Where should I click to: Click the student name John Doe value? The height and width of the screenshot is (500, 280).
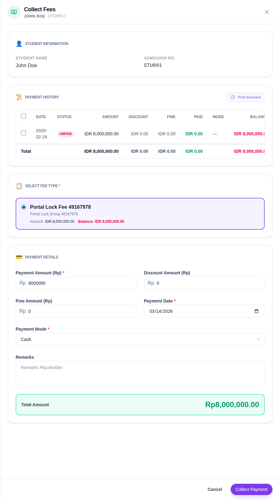click(26, 65)
